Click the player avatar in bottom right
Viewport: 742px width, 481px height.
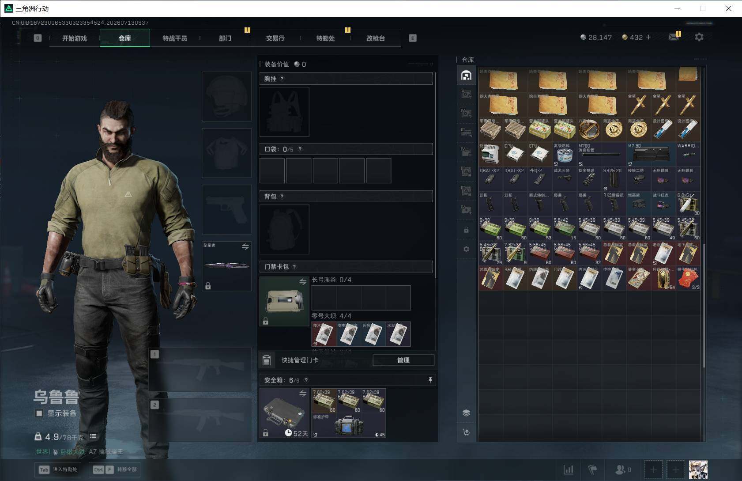[x=698, y=470]
